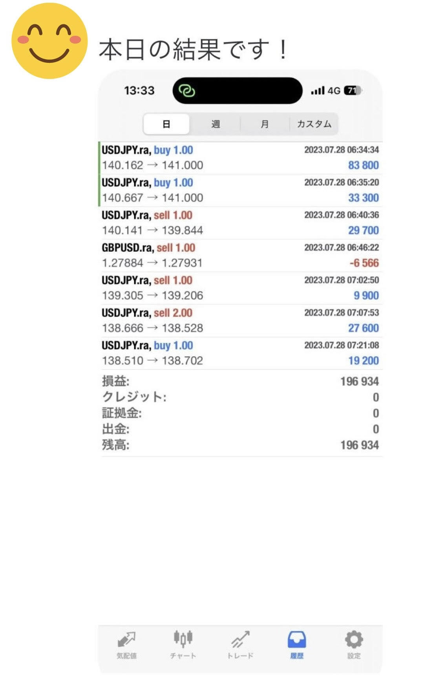
Task: Open USDJPY buy trade with 33 300 profit
Action: pyautogui.click(x=240, y=190)
